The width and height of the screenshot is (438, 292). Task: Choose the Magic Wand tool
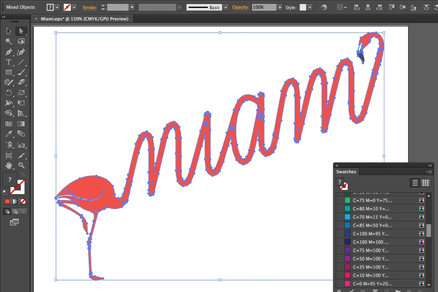pos(8,41)
